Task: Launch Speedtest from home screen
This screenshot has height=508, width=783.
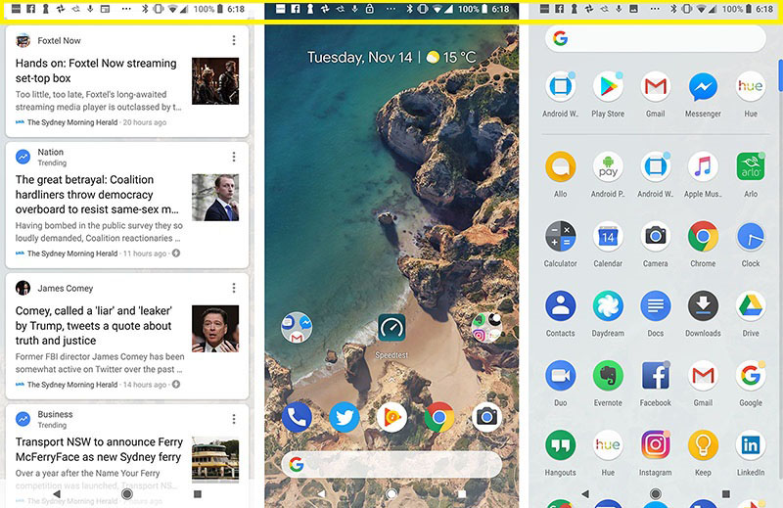Action: point(391,328)
